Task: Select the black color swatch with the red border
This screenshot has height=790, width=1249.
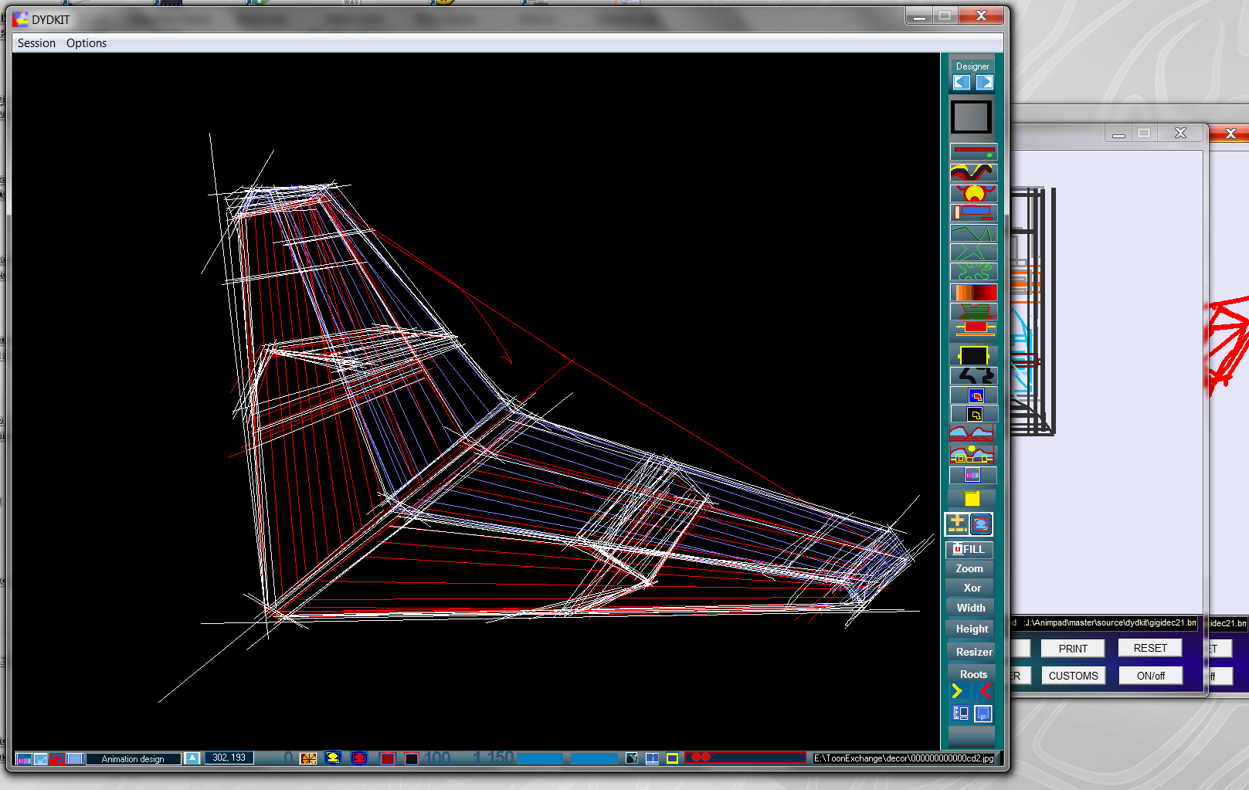Action: coord(412,758)
